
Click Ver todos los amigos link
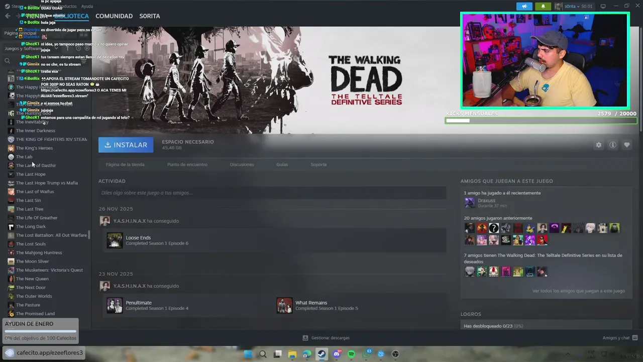tap(578, 291)
